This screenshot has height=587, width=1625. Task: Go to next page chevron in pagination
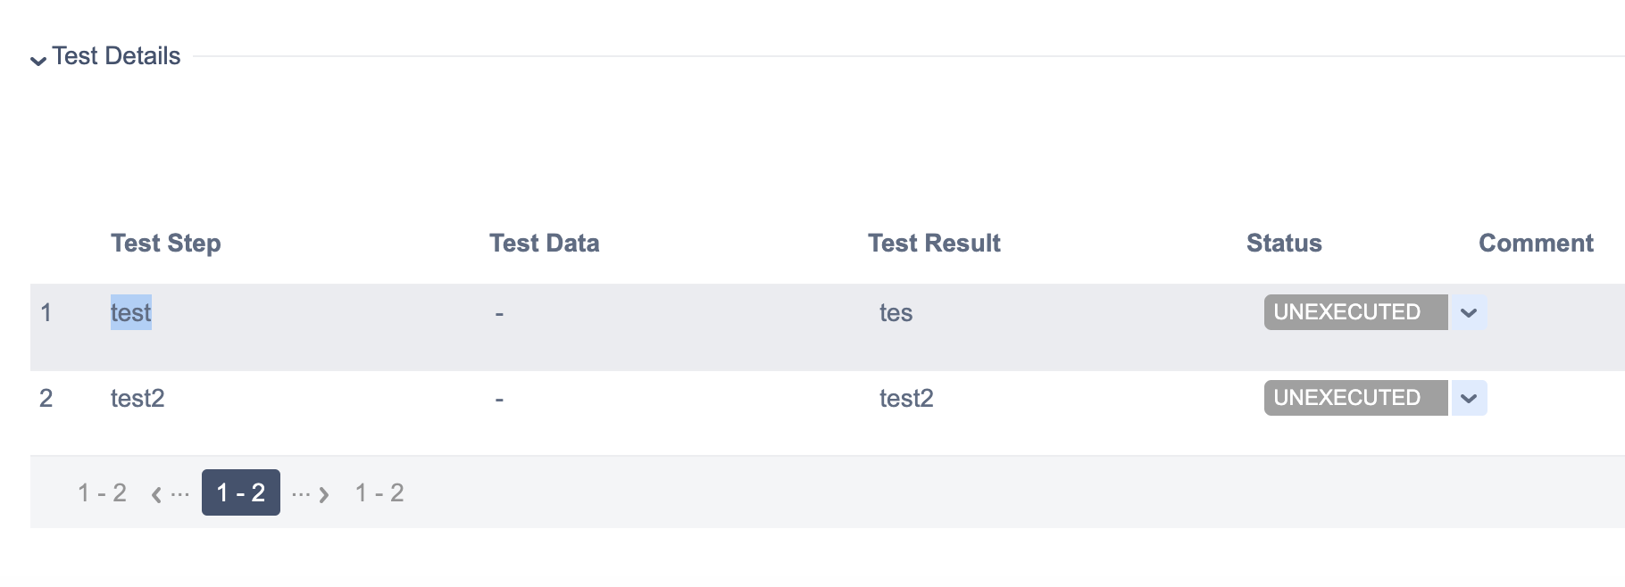click(x=323, y=494)
